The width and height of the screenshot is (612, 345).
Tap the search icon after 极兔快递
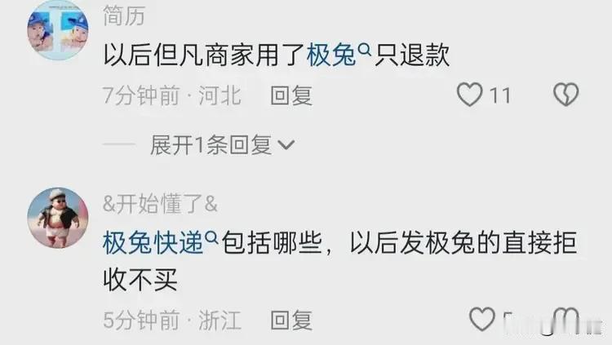[x=211, y=237]
